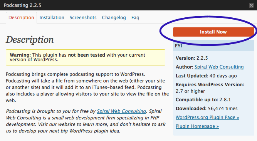The height and width of the screenshot is (141, 257).
Task: Click the Requires WordPress Version text
Action: (210, 88)
